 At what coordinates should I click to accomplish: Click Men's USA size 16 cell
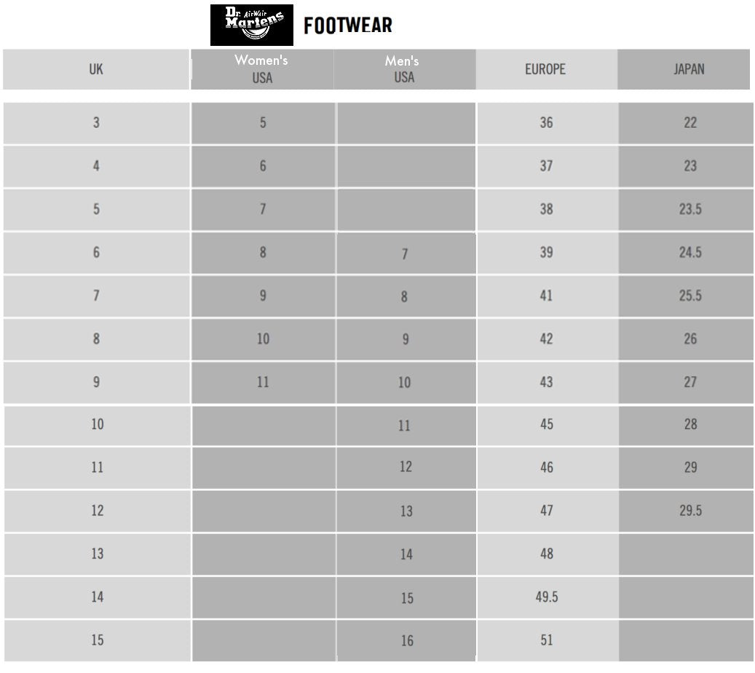[x=406, y=641]
